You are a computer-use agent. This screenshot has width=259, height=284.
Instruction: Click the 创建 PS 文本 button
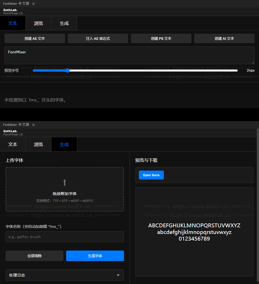coord(161,39)
